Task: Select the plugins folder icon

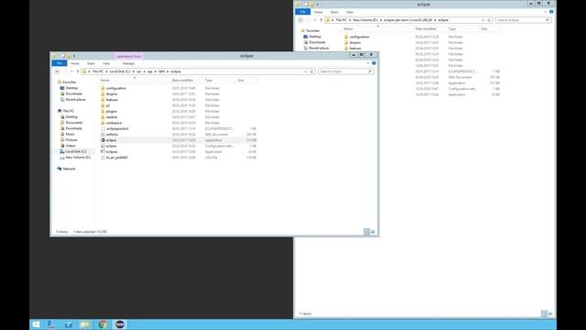Action: (103, 112)
